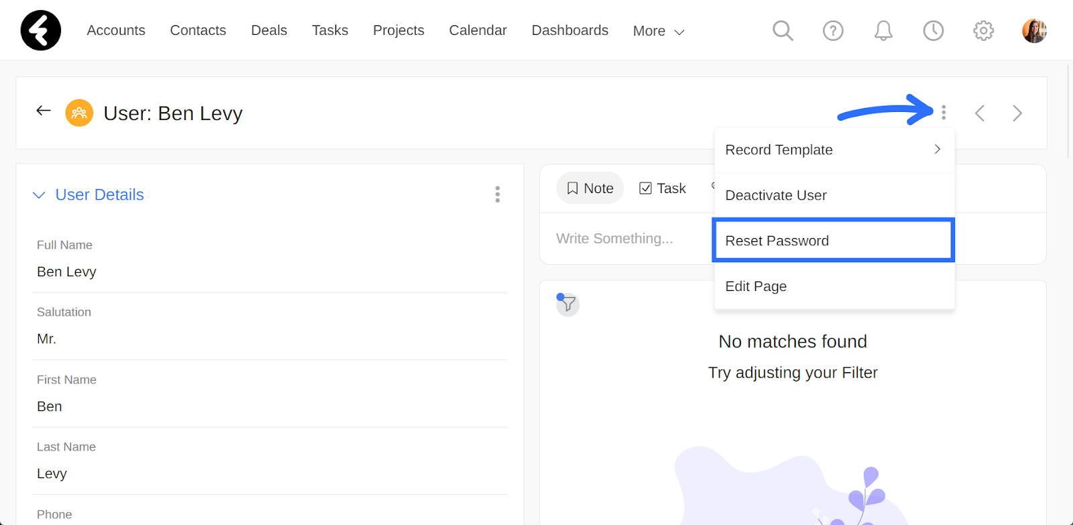
Task: Open the recent history clock icon
Action: point(934,30)
